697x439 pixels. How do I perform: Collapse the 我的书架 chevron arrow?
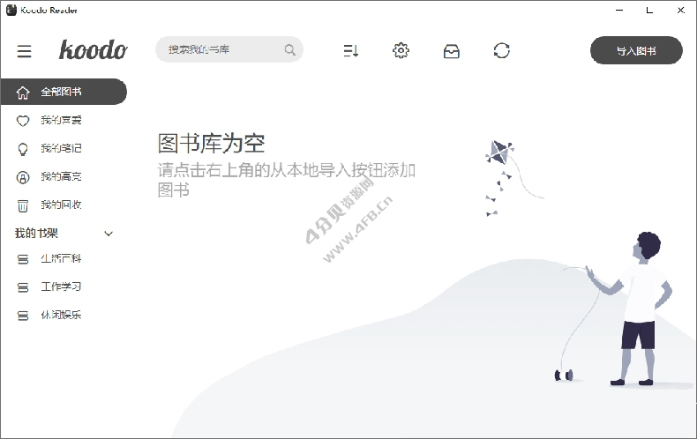[x=109, y=234]
